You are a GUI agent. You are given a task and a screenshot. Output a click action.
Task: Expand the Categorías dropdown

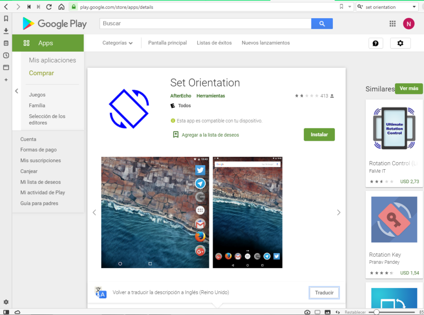[x=118, y=43]
